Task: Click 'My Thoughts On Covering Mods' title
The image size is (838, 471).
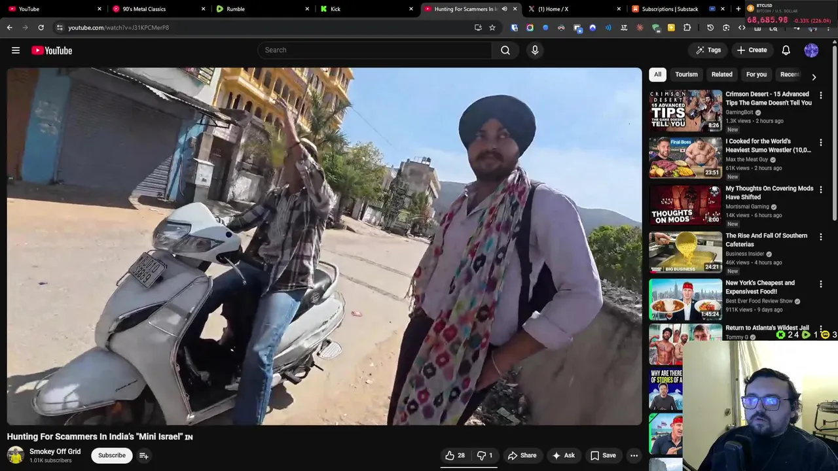Action: coord(769,192)
